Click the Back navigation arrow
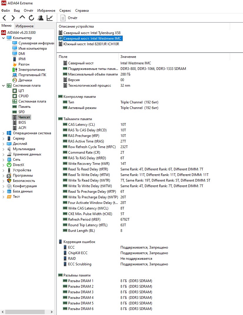 click(4, 18)
